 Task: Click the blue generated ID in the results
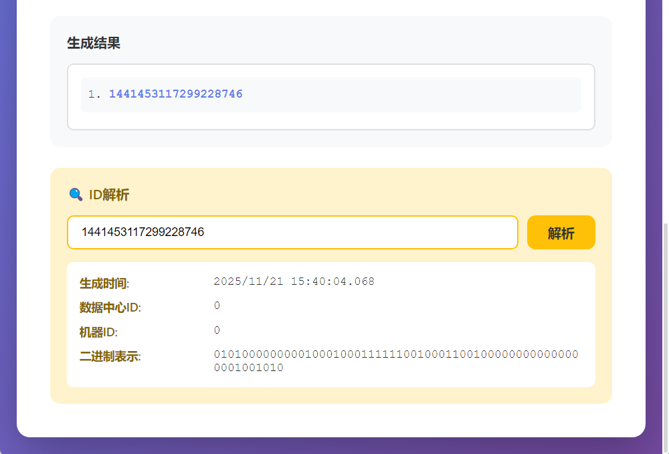pyautogui.click(x=175, y=94)
